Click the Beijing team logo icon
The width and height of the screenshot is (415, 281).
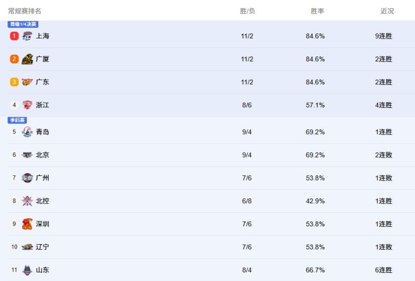(27, 155)
